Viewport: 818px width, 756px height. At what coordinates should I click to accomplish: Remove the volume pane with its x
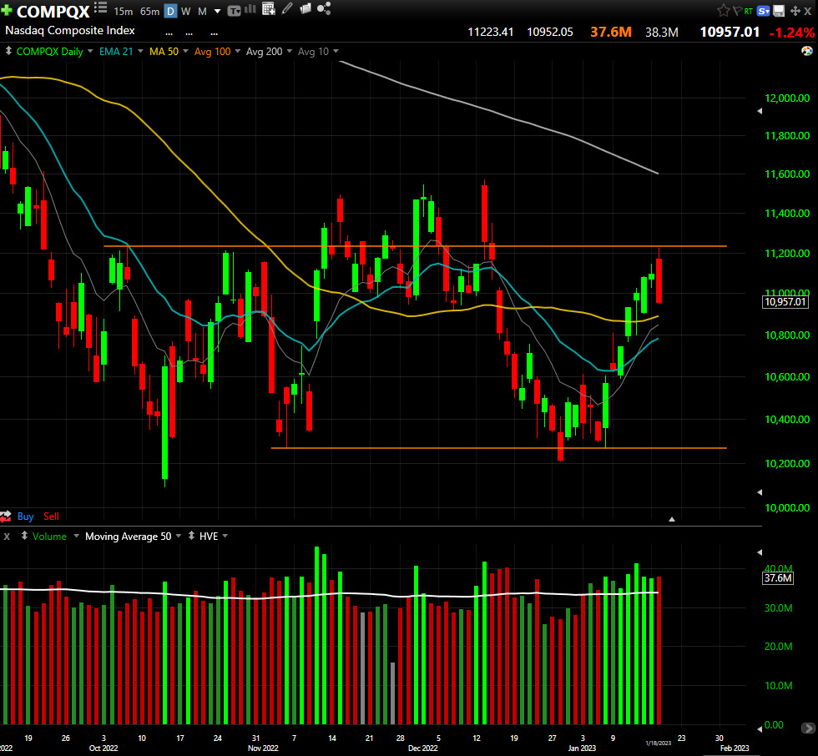[x=7, y=536]
